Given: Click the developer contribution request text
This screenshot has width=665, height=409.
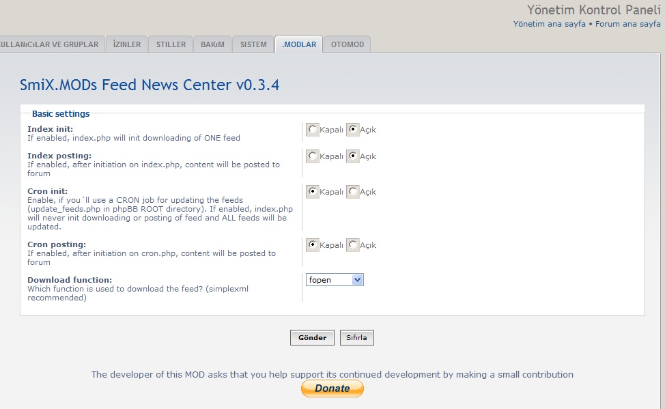Looking at the screenshot, I should [332, 374].
